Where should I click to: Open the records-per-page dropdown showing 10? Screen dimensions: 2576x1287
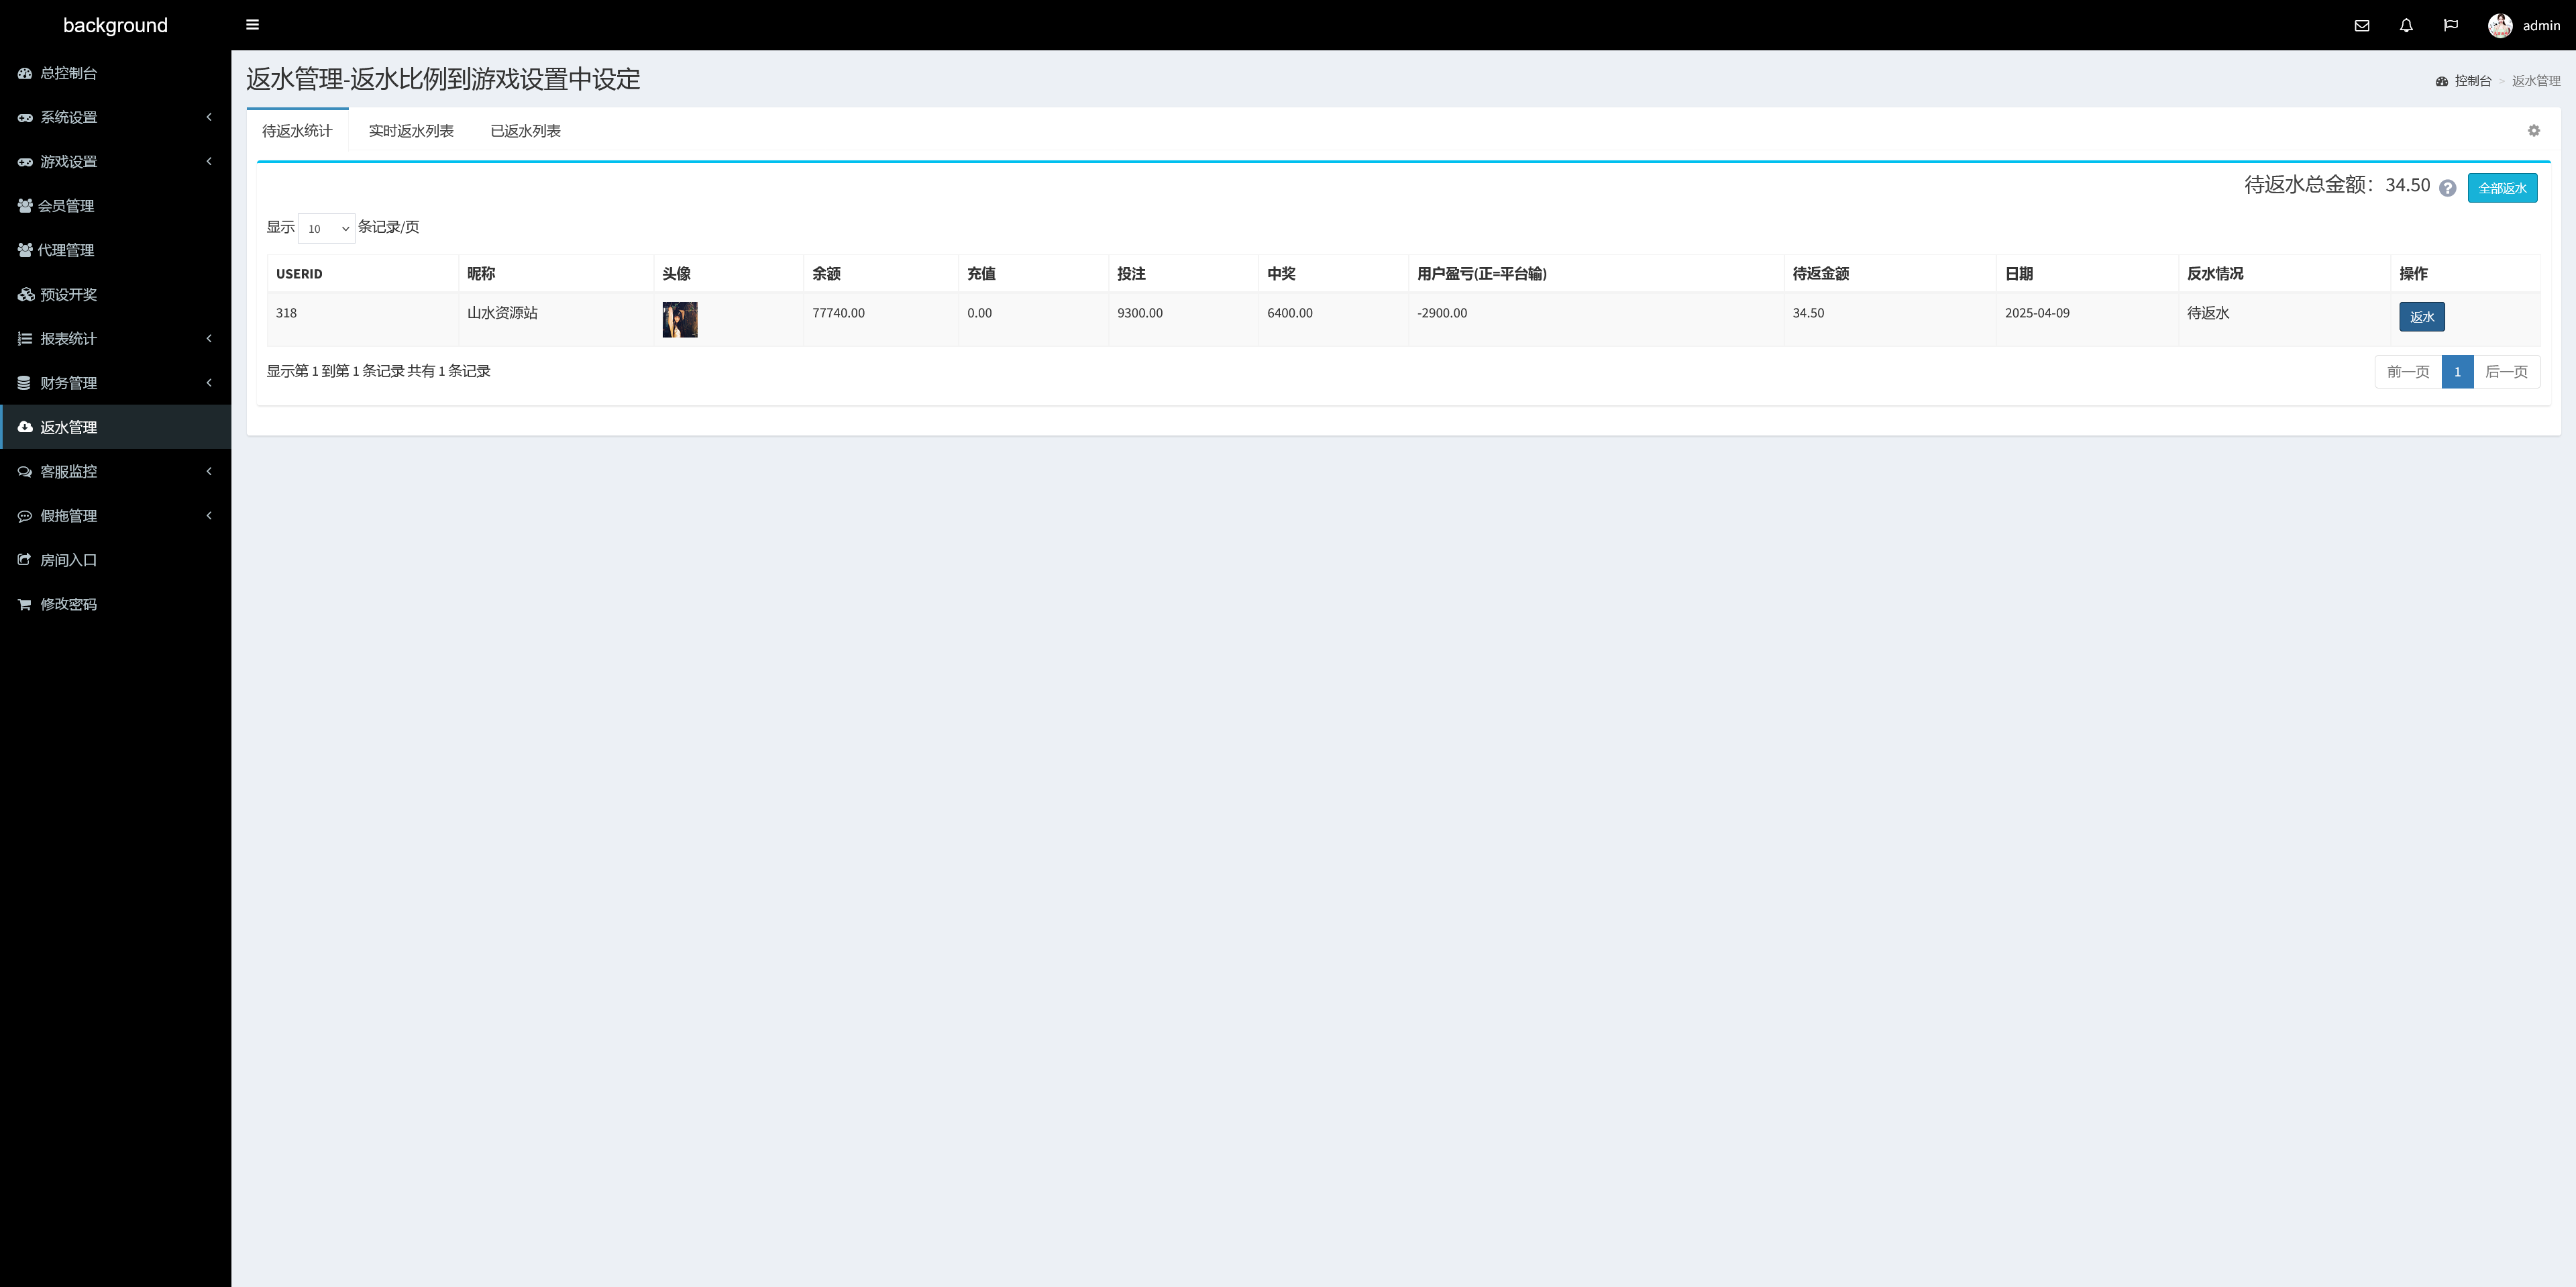[x=327, y=228]
